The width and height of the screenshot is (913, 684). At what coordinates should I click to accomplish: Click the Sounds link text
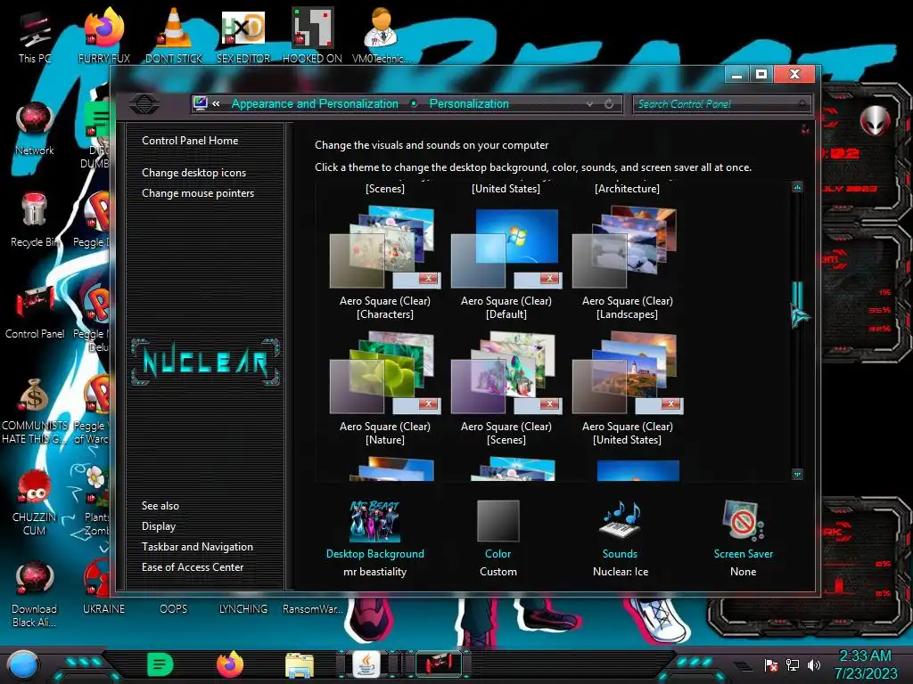tap(620, 554)
